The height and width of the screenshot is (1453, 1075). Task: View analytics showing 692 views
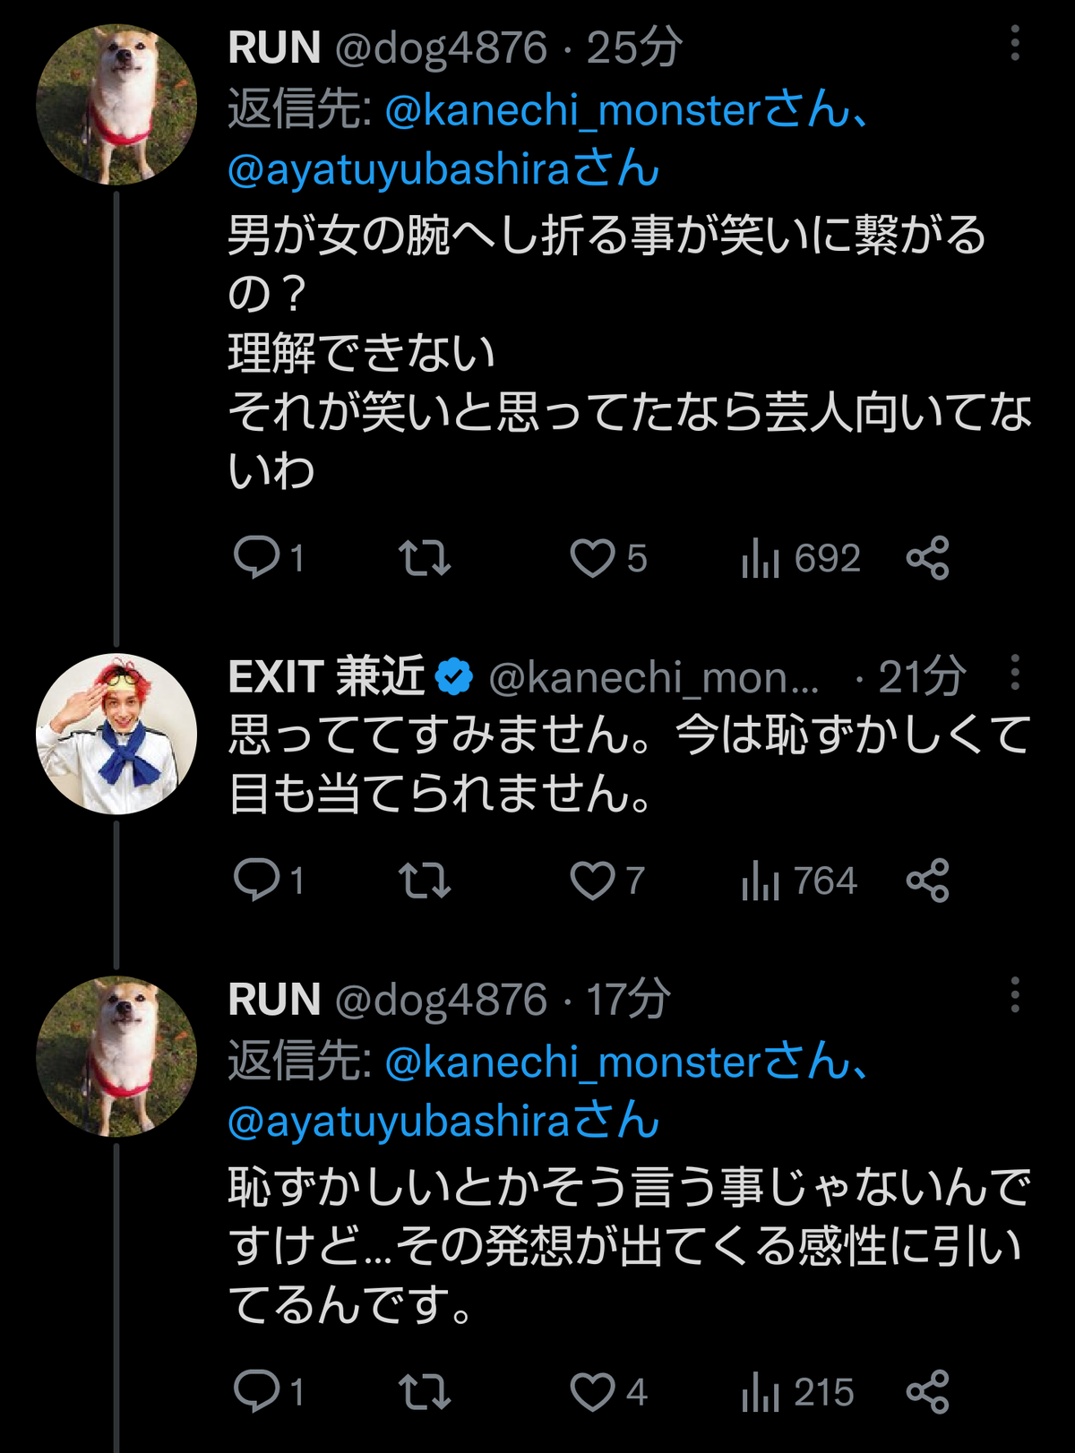801,558
